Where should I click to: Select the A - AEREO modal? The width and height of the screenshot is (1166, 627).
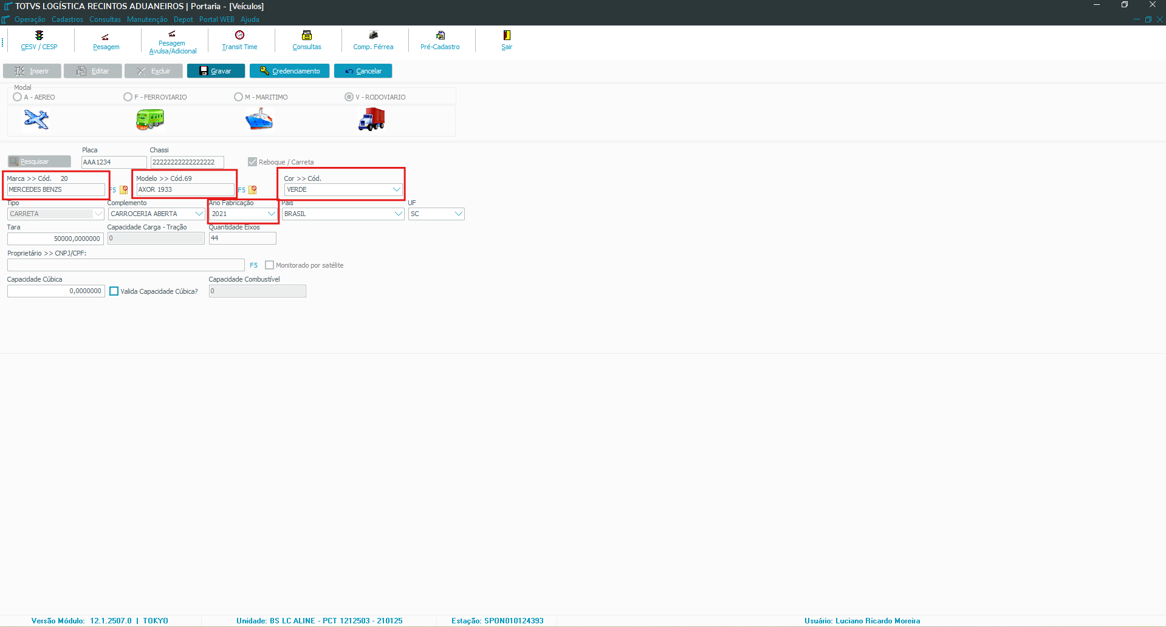click(x=18, y=97)
